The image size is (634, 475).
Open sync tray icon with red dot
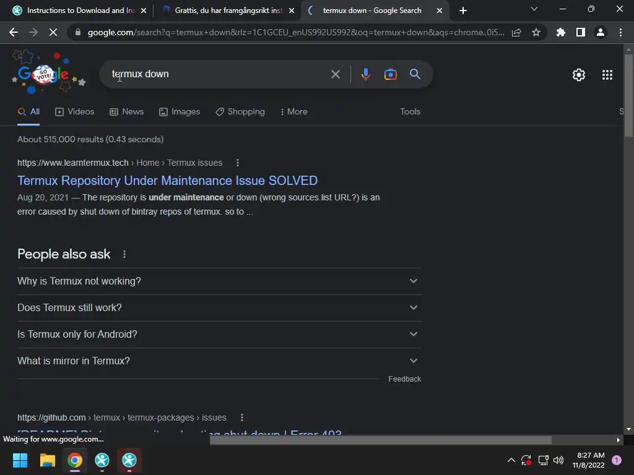pos(526,460)
